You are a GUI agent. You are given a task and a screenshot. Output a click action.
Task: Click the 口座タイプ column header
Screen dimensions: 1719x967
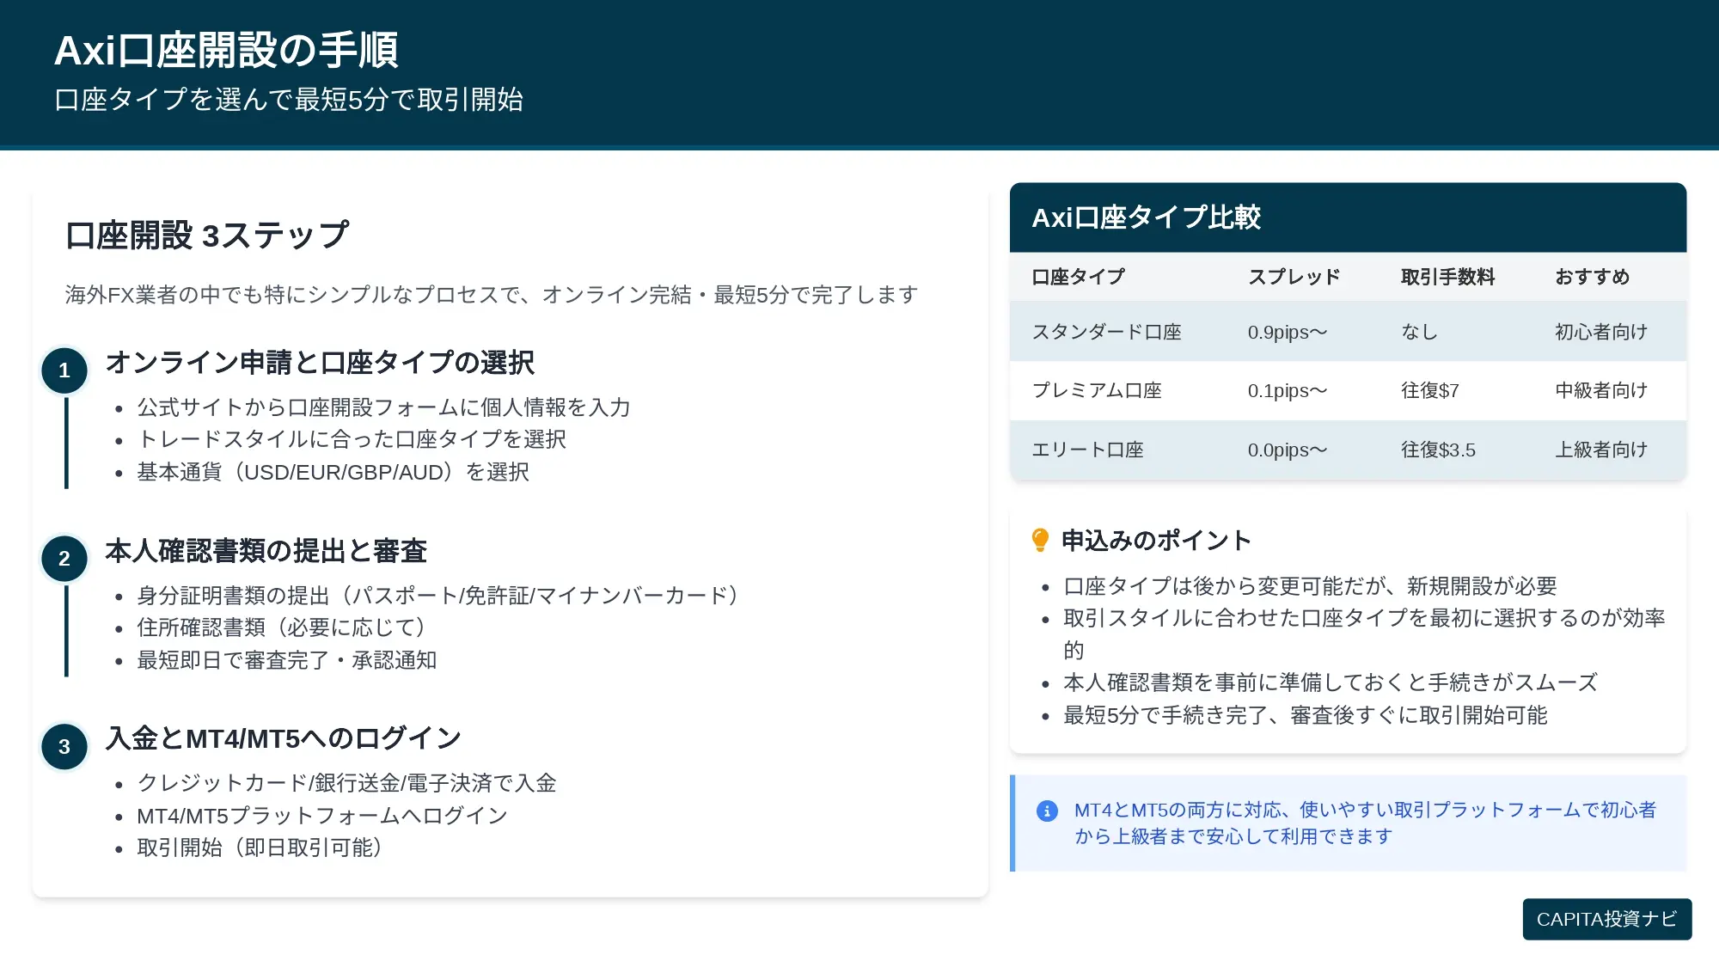coord(1078,277)
